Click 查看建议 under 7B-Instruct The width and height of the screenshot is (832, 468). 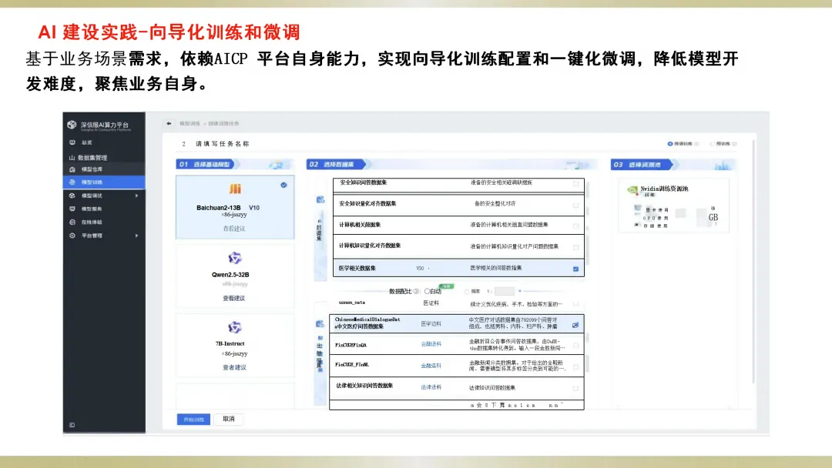(234, 367)
